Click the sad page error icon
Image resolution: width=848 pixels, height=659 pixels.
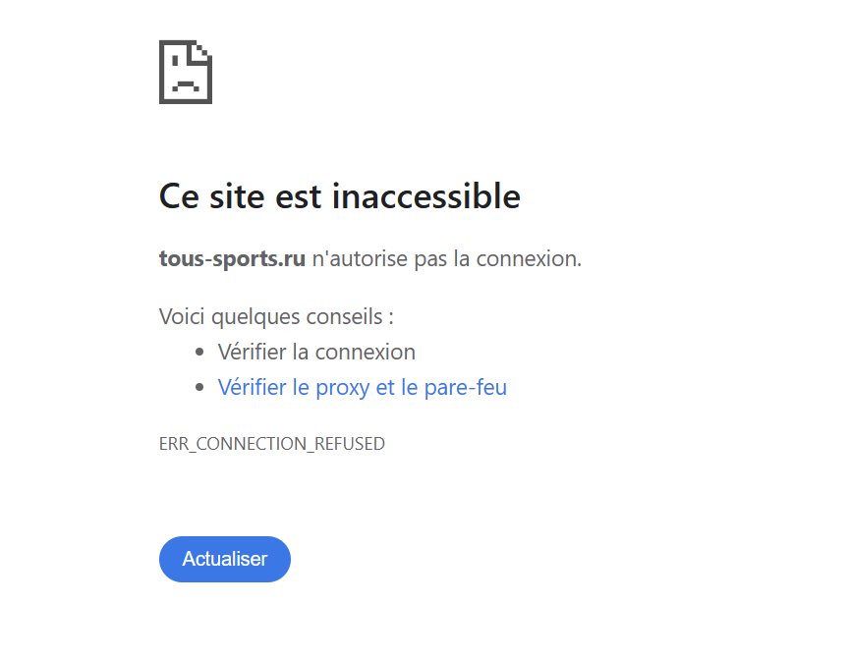(x=186, y=72)
